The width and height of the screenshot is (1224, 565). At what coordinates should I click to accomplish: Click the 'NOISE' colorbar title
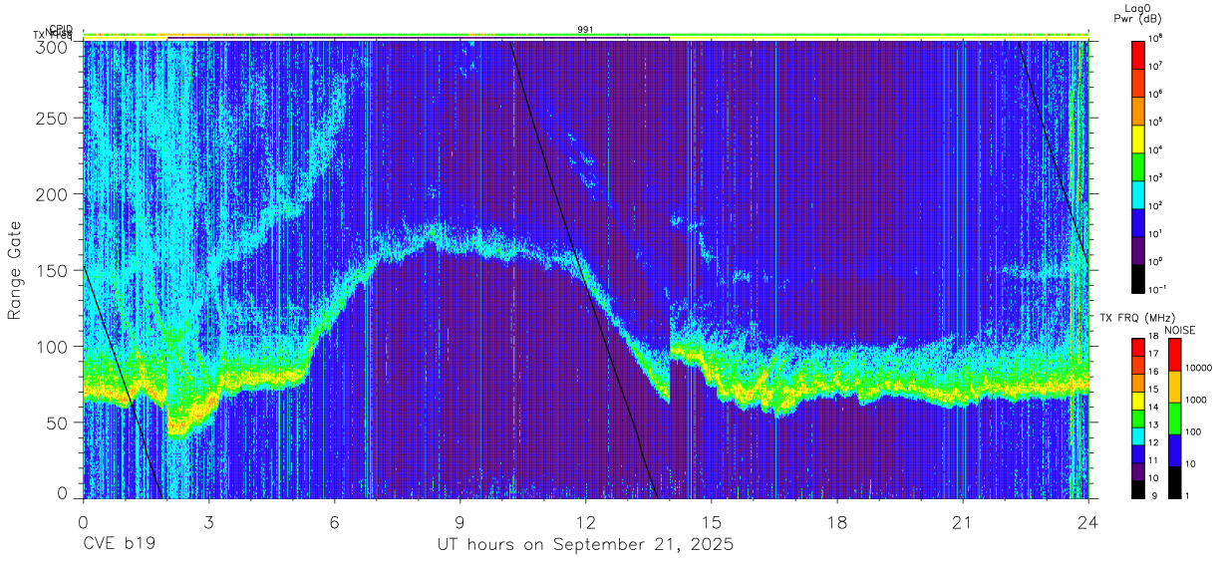[x=1180, y=330]
